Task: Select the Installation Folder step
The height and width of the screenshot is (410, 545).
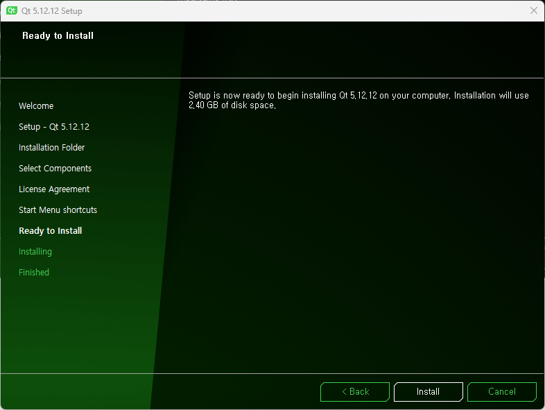Action: [52, 148]
